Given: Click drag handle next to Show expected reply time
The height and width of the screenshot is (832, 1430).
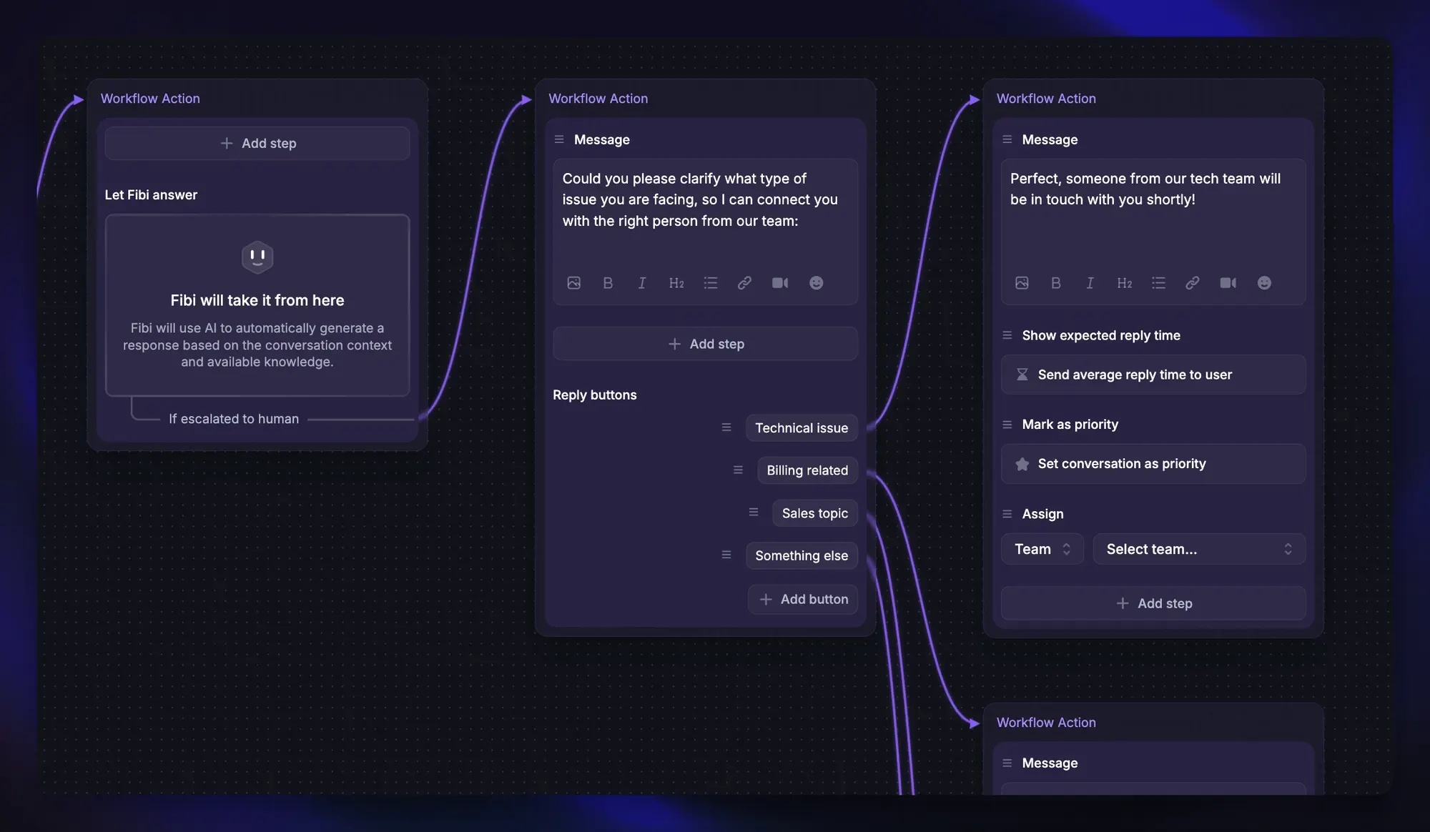Looking at the screenshot, I should (x=1007, y=335).
